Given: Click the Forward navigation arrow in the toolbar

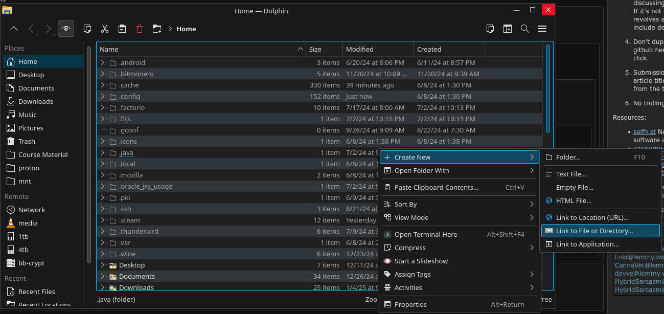Looking at the screenshot, I should pos(49,29).
